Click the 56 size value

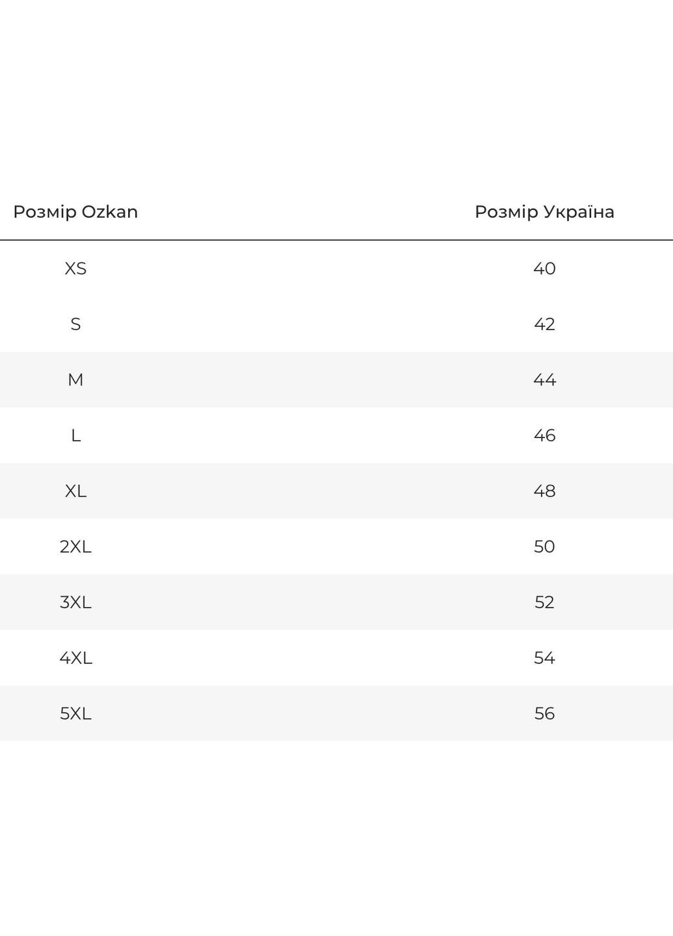[544, 714]
